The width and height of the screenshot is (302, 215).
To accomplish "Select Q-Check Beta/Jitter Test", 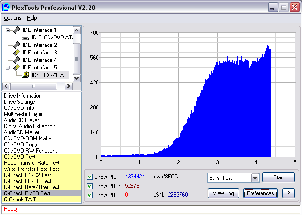I will pos(41,187).
